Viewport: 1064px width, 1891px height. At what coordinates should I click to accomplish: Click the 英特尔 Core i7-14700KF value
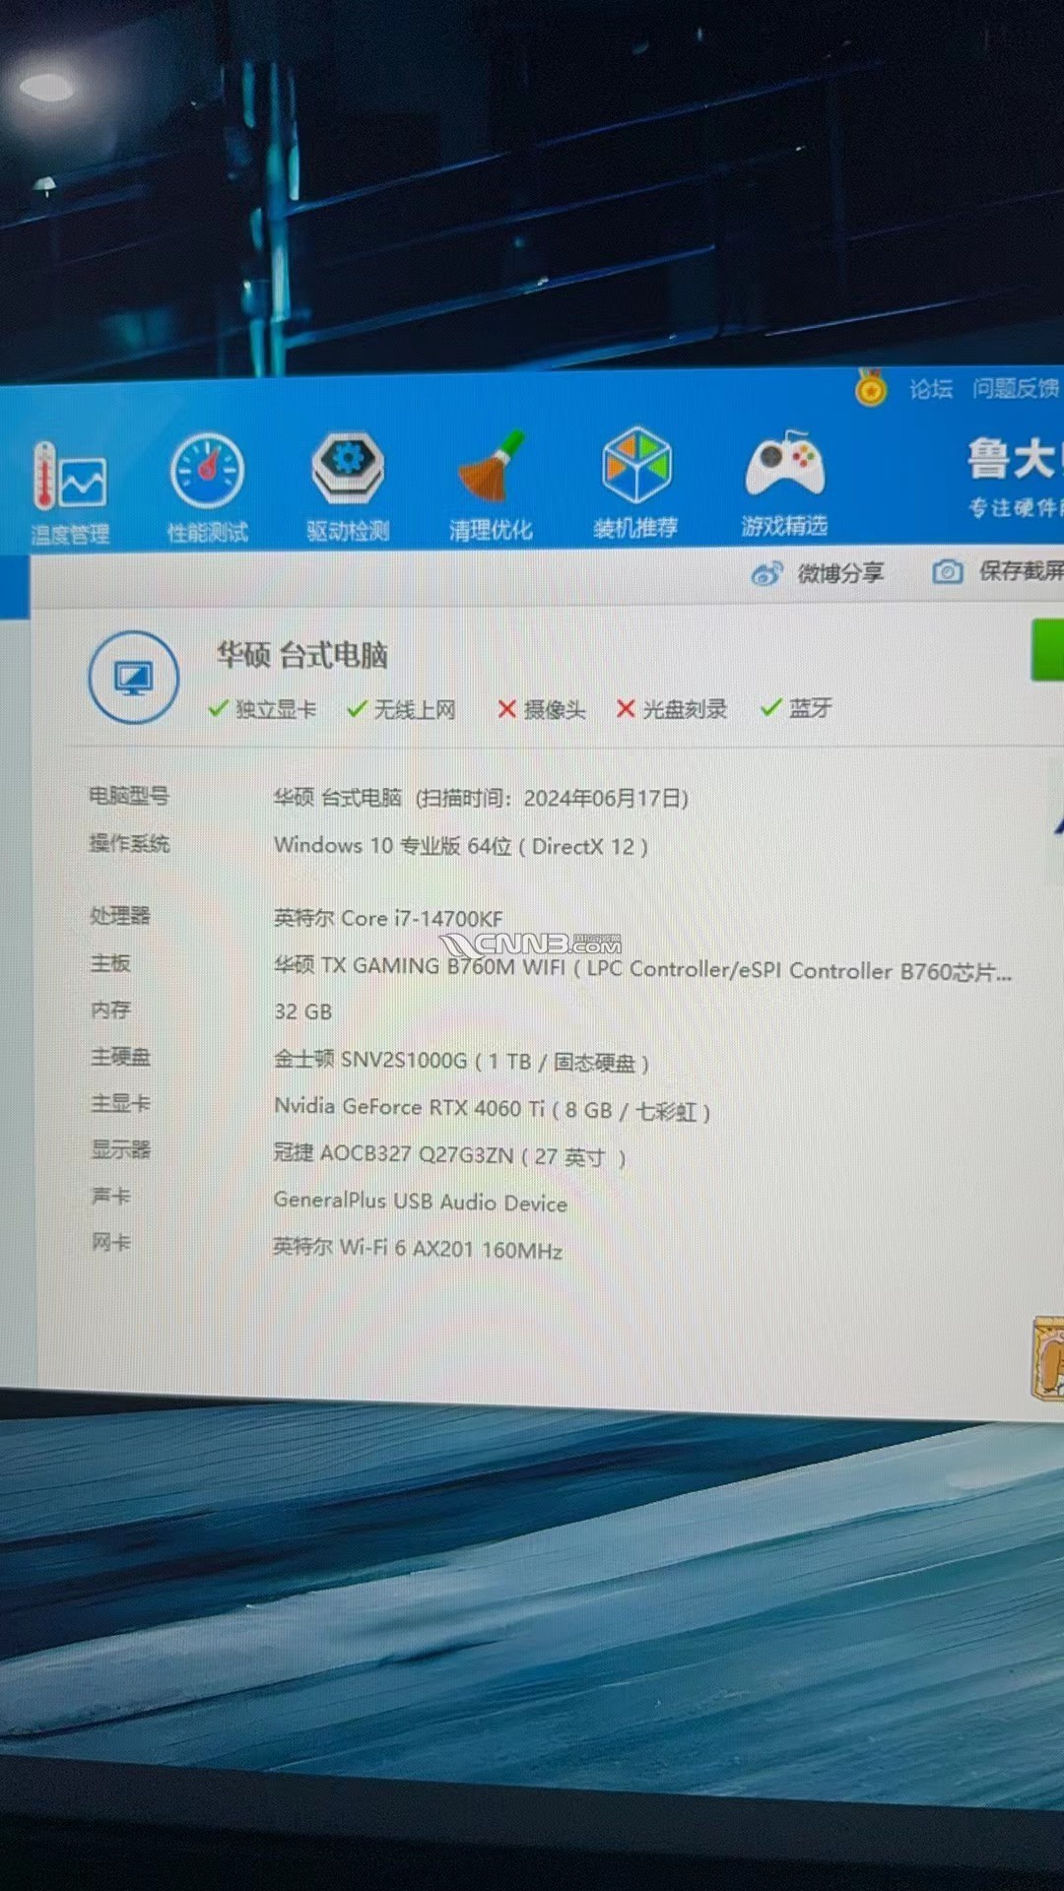[388, 919]
